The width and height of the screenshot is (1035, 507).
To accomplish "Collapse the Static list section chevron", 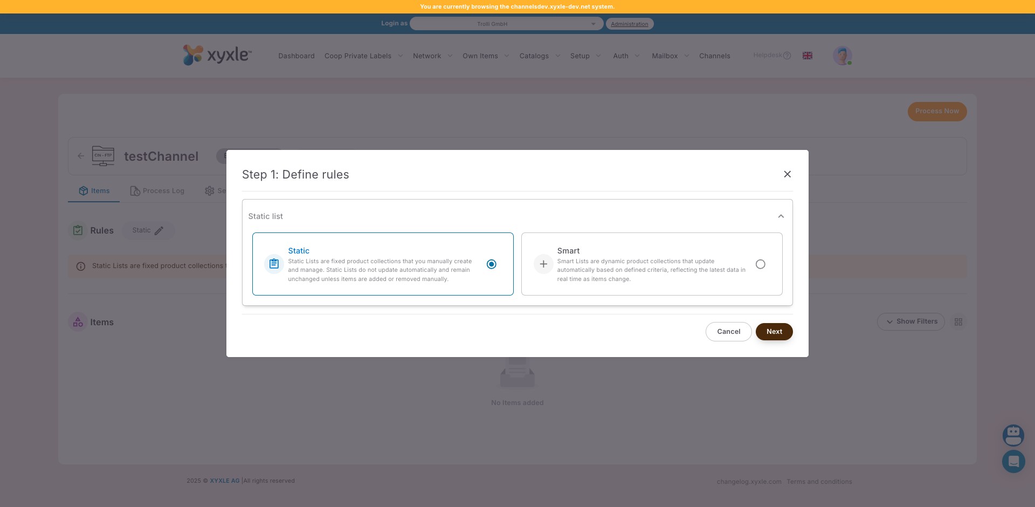I will 781,216.
